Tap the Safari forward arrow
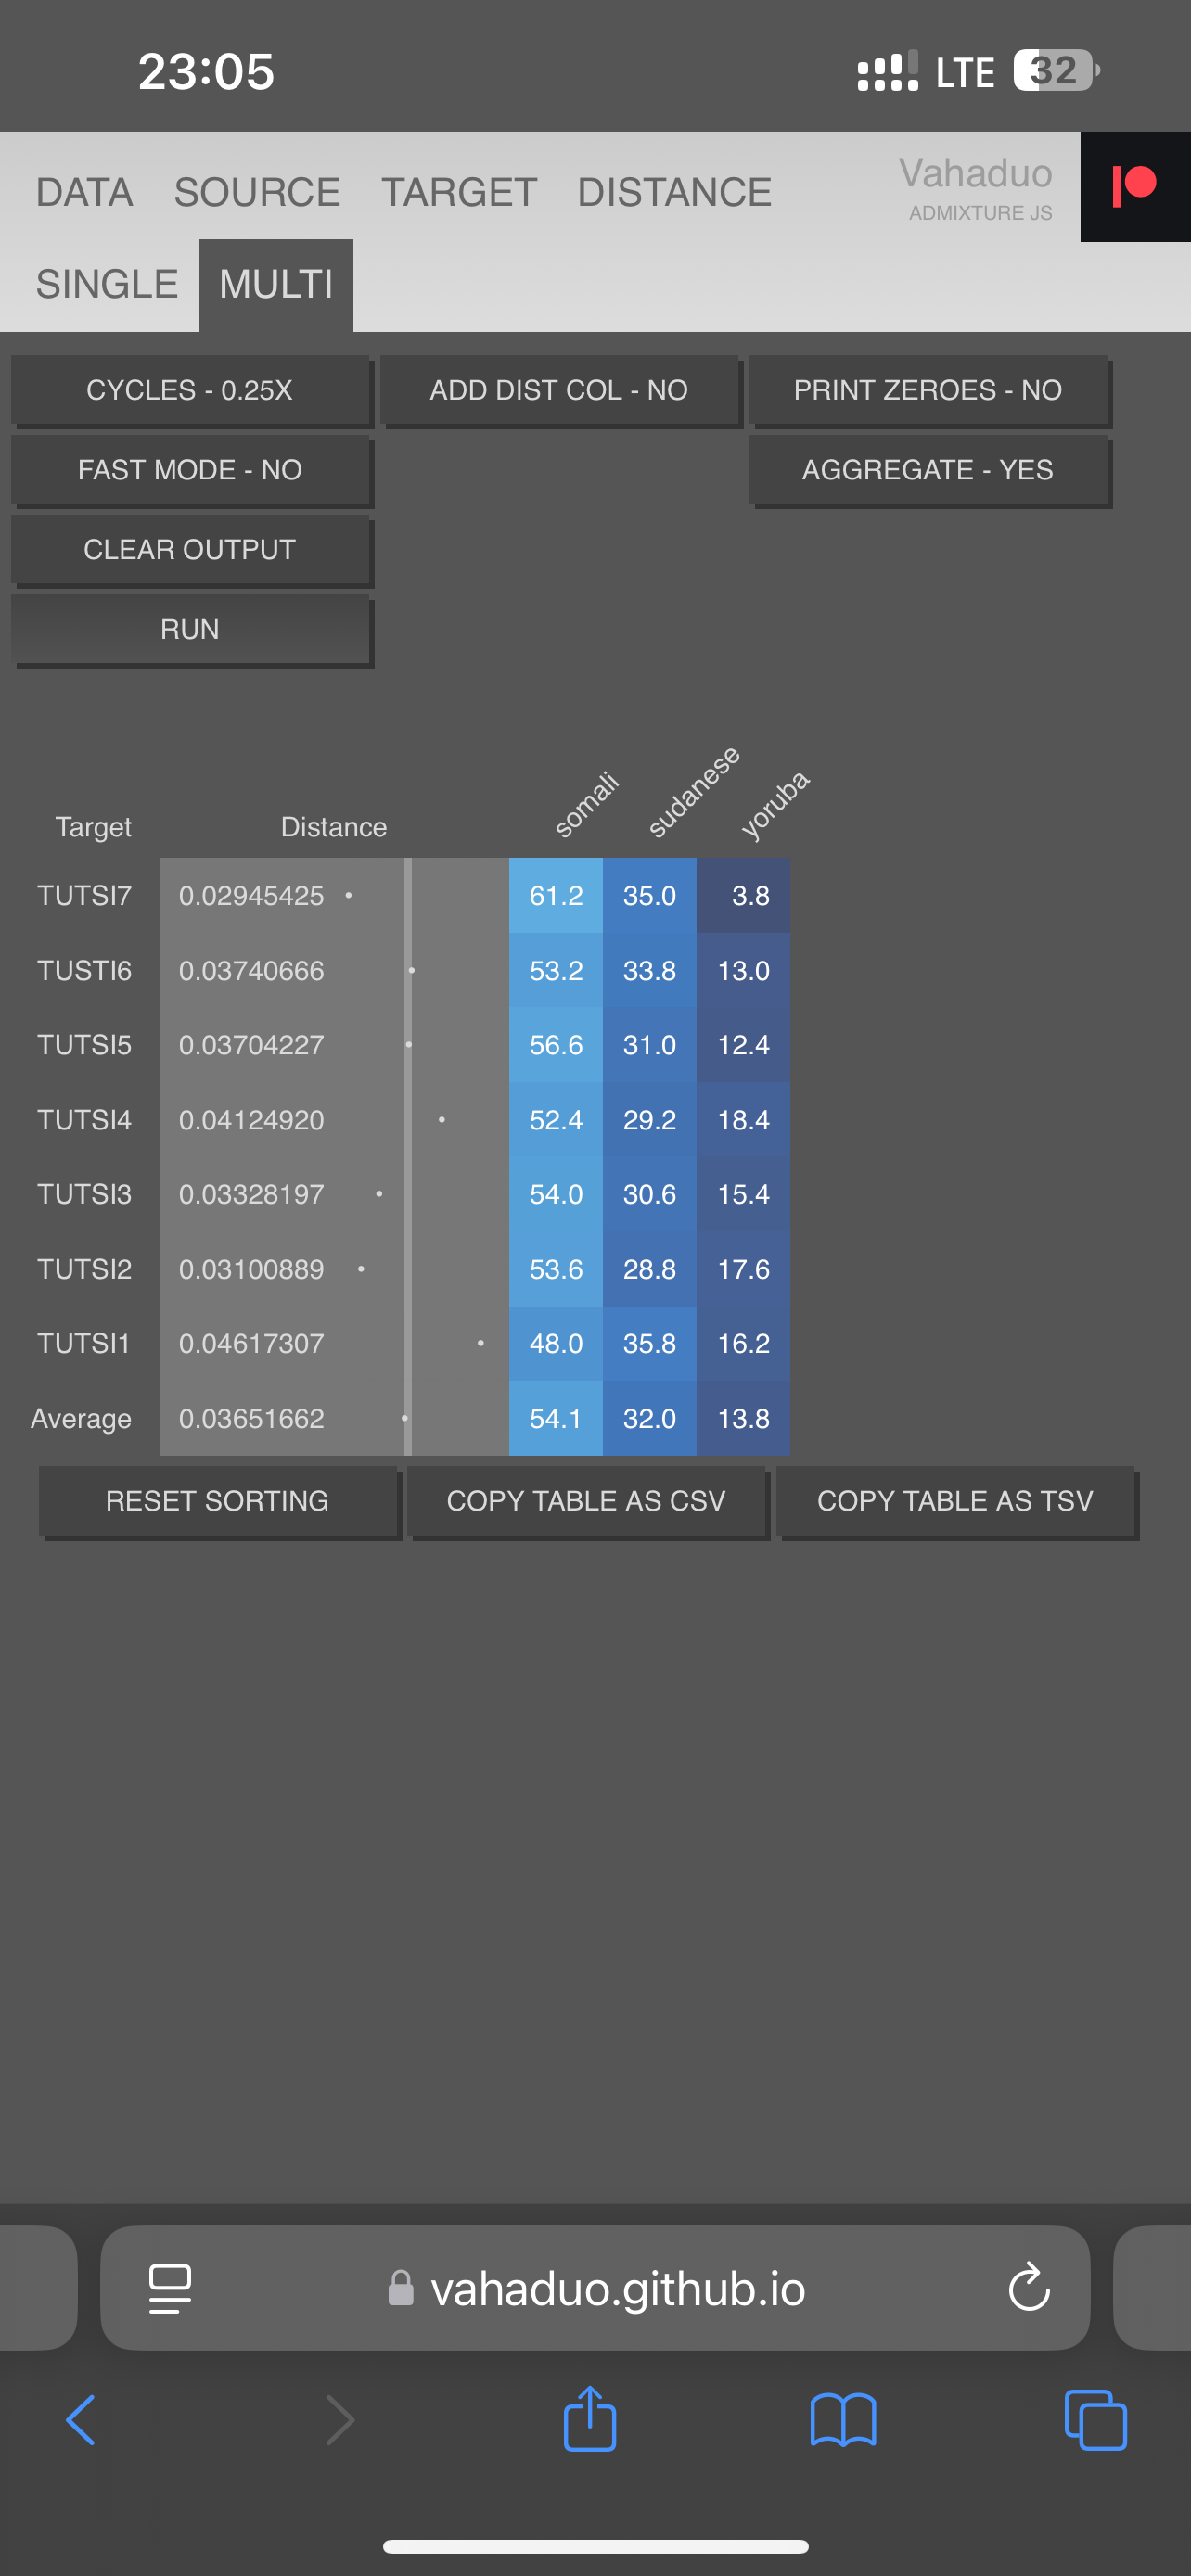This screenshot has width=1191, height=2576. (340, 2420)
